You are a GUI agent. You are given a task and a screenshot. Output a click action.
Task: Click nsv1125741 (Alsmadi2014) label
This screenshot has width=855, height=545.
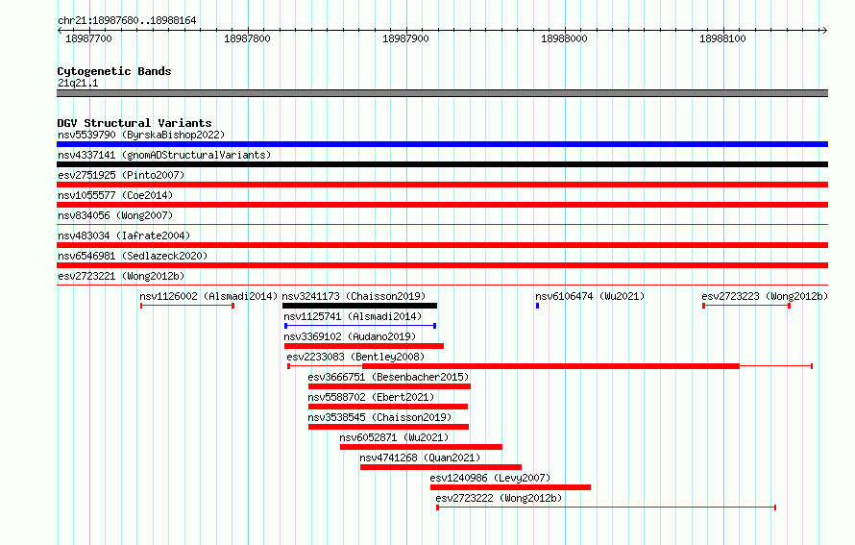point(353,316)
